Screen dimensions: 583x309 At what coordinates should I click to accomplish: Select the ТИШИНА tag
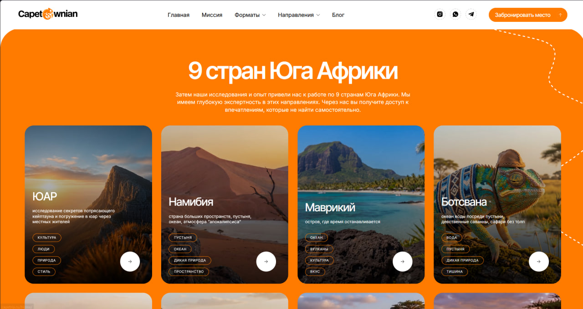pos(454,272)
